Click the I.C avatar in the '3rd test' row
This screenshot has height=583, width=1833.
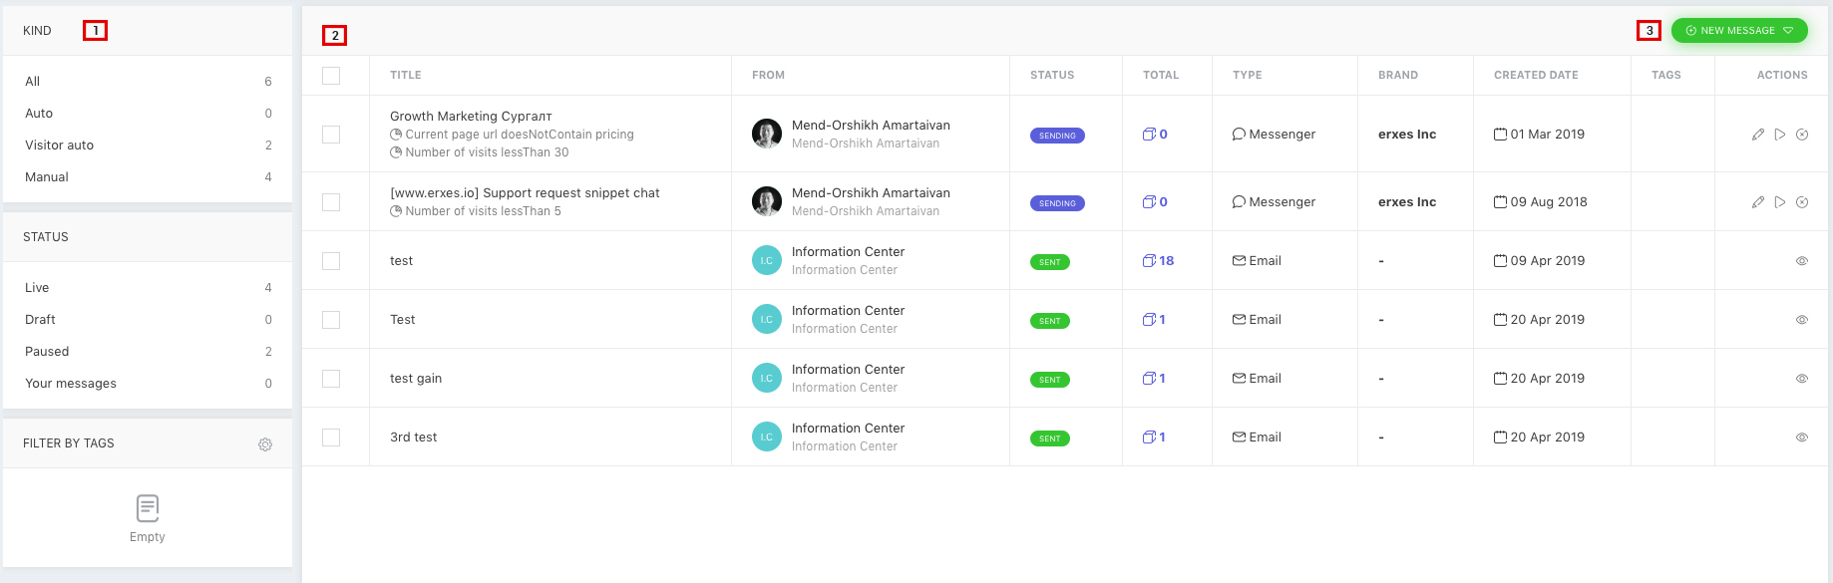point(767,437)
